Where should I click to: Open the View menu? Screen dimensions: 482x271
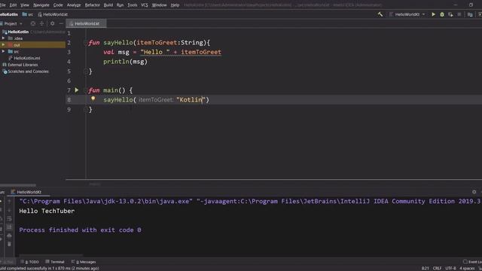coord(25,5)
